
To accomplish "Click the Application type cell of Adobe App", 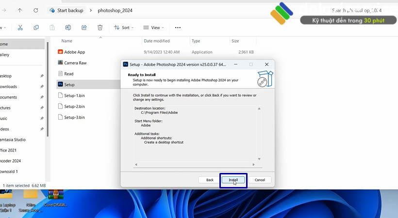I will [x=202, y=52].
